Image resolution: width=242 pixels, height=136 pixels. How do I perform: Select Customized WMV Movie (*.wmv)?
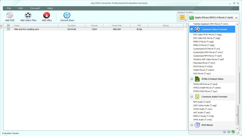pyautogui.click(x=208, y=52)
